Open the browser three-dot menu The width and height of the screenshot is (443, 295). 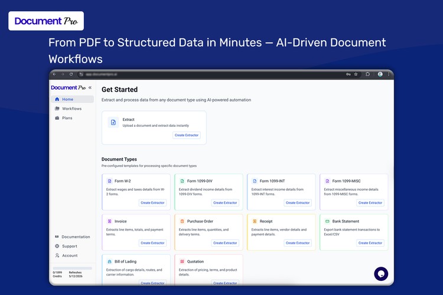click(389, 74)
